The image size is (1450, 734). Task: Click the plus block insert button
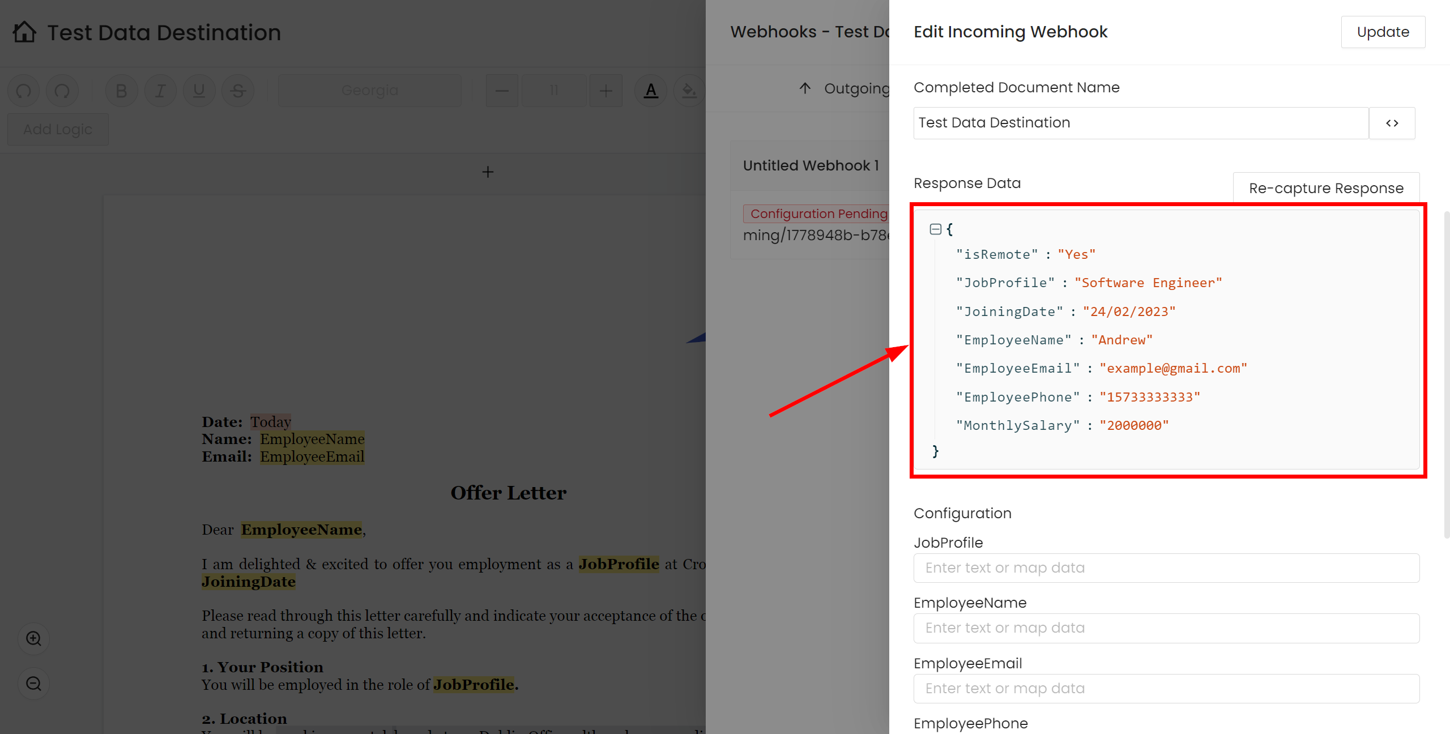coord(488,172)
